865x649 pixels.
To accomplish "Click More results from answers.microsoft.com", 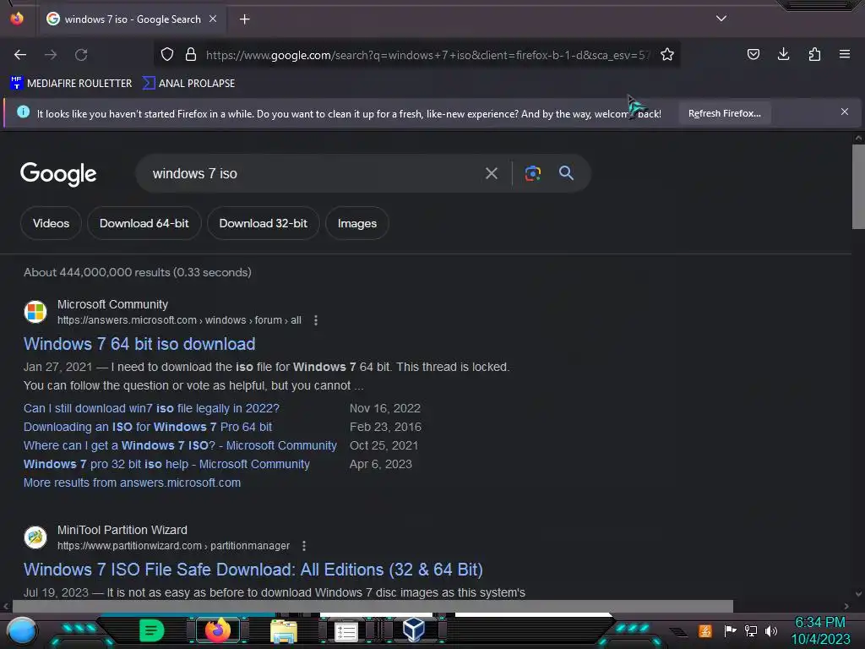I will click(132, 483).
